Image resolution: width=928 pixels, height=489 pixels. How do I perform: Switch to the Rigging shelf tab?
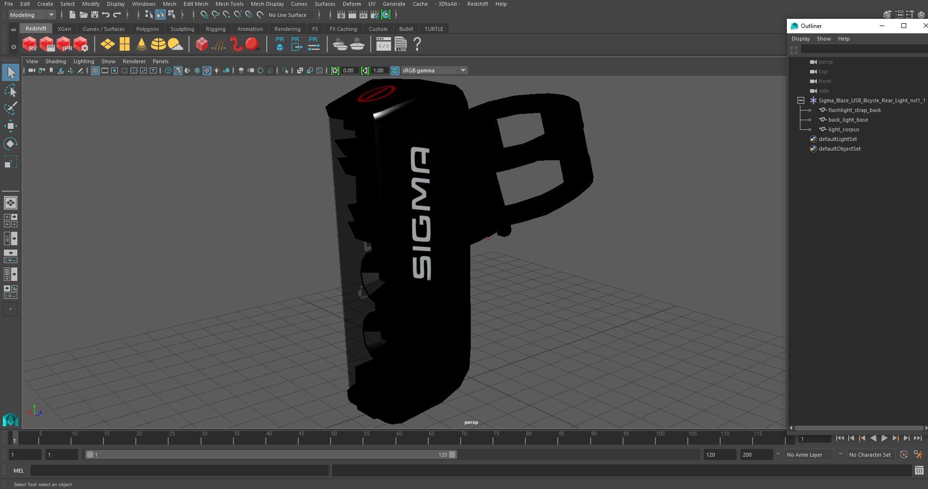216,29
